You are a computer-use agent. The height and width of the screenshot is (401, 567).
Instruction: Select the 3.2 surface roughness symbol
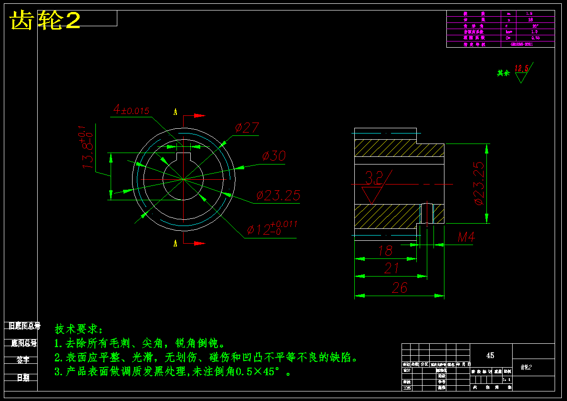click(376, 187)
